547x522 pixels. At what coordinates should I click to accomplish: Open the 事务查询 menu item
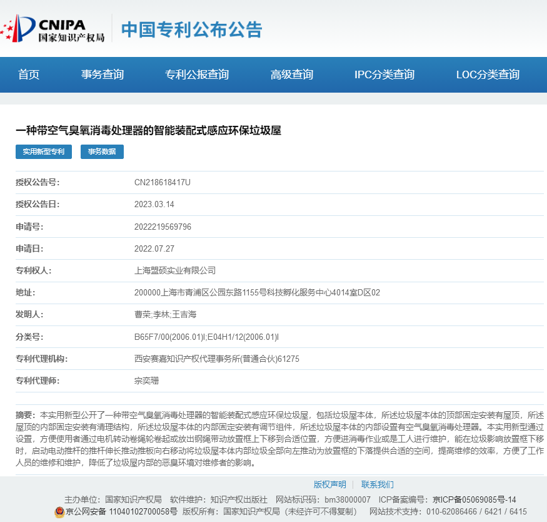[x=103, y=74]
